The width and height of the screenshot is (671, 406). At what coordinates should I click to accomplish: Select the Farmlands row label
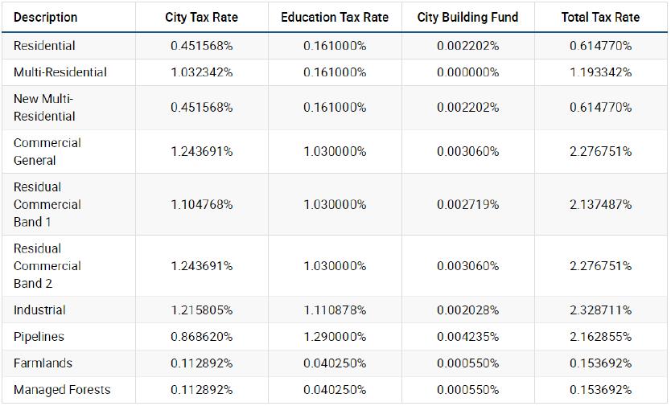click(x=43, y=363)
